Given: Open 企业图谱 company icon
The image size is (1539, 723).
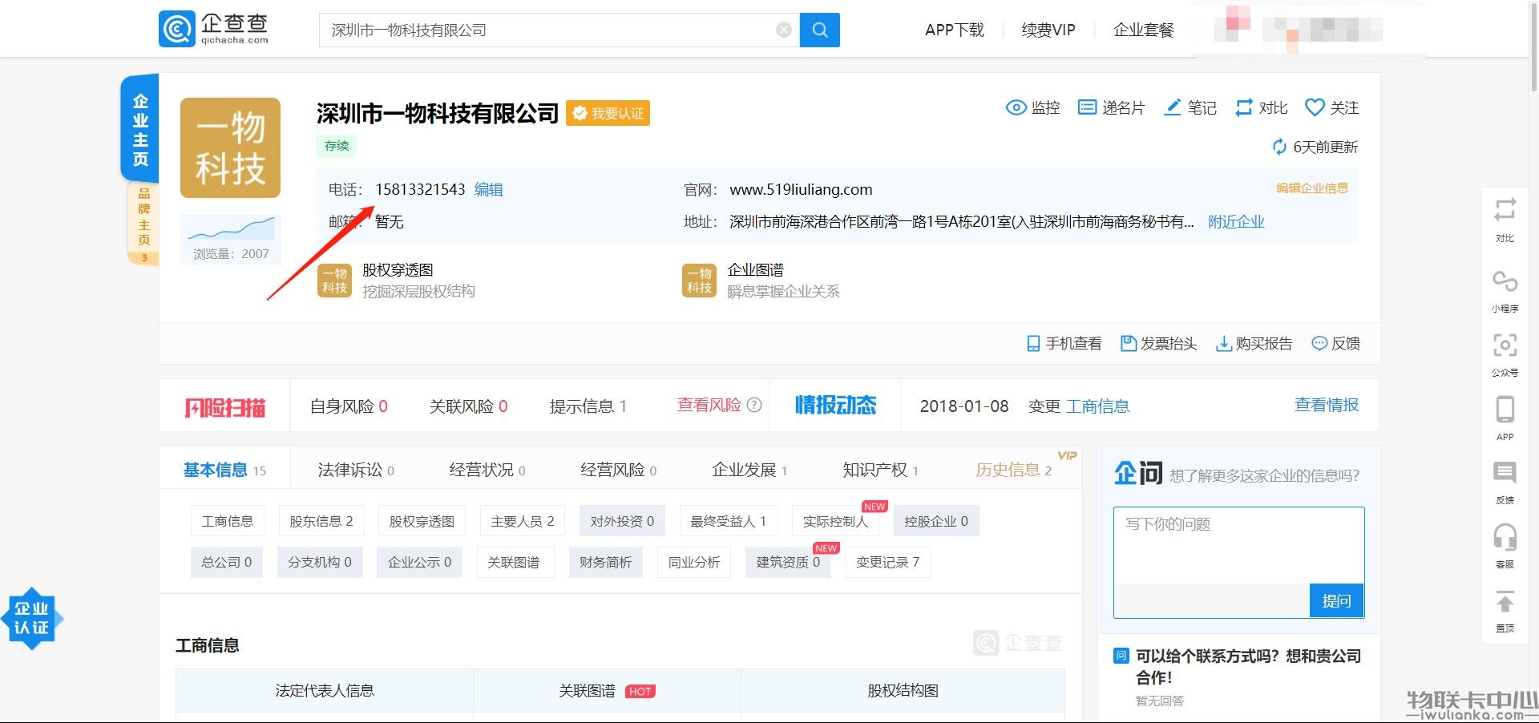Looking at the screenshot, I should (x=699, y=281).
